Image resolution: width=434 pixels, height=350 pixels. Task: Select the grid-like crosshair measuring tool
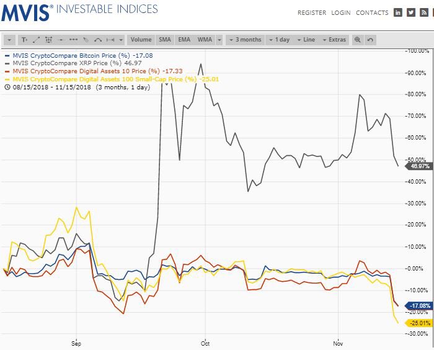49,40
